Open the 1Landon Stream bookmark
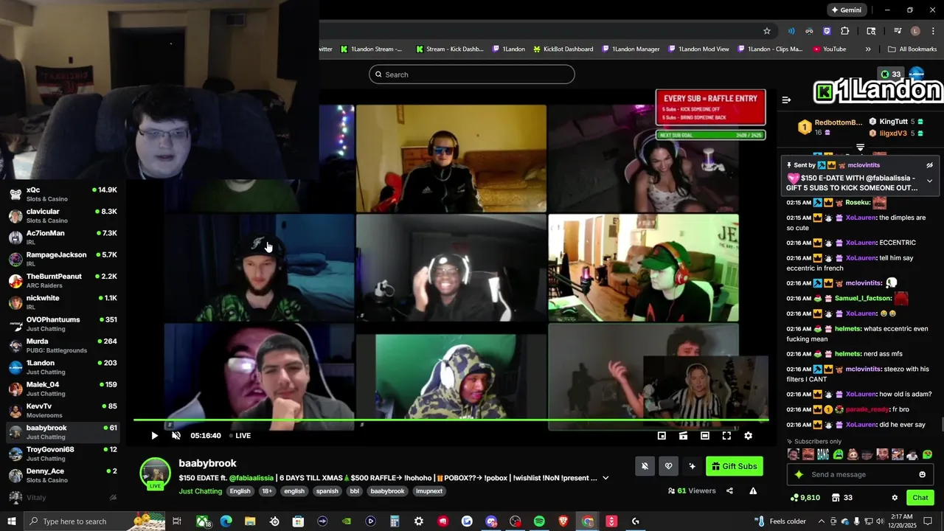The height and width of the screenshot is (531, 944). coord(371,49)
